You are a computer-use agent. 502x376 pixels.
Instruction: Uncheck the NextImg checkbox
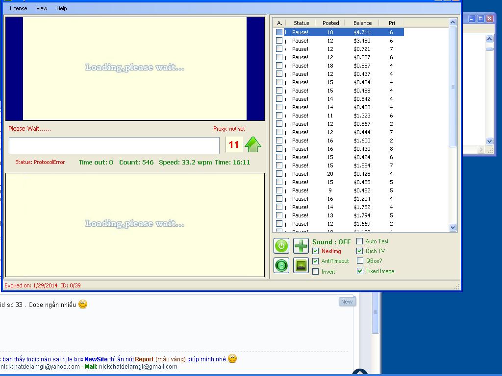pyautogui.click(x=316, y=251)
